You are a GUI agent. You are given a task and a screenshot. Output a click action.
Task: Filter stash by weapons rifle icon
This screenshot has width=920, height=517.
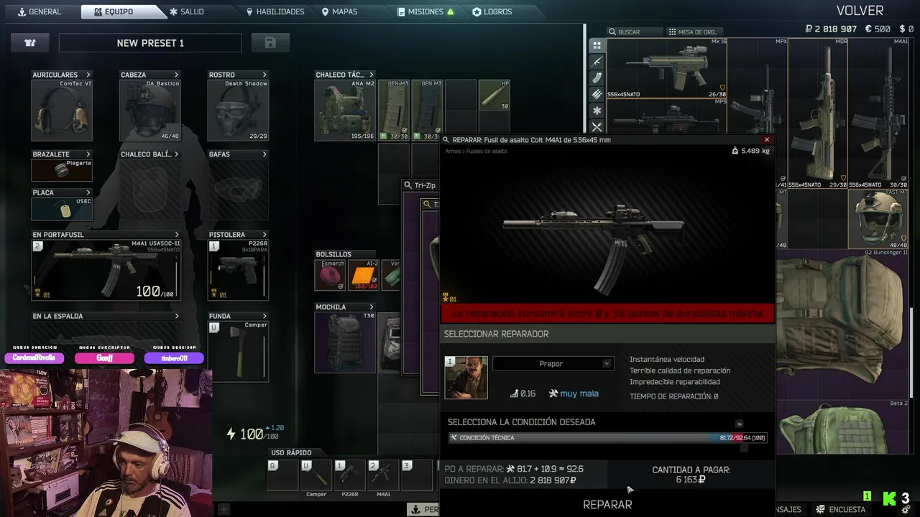pos(597,62)
